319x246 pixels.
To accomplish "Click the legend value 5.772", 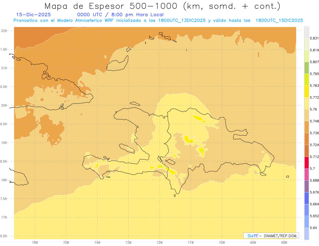I will [x=314, y=98].
